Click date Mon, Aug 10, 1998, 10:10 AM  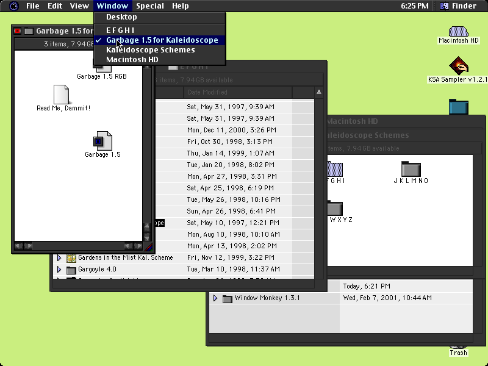pyautogui.click(x=234, y=234)
